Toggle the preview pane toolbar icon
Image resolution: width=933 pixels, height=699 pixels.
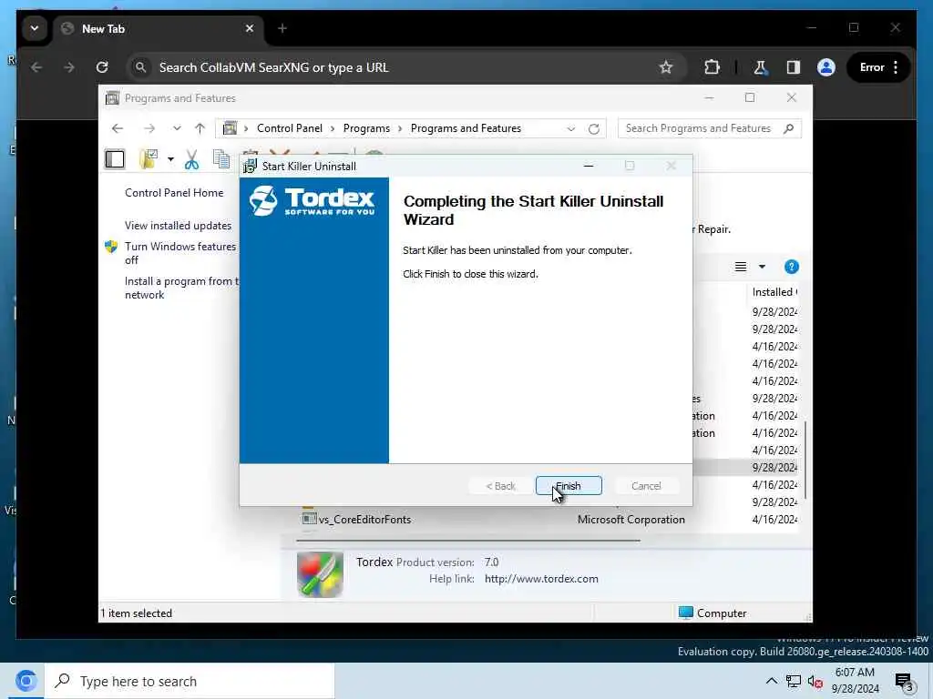115,159
